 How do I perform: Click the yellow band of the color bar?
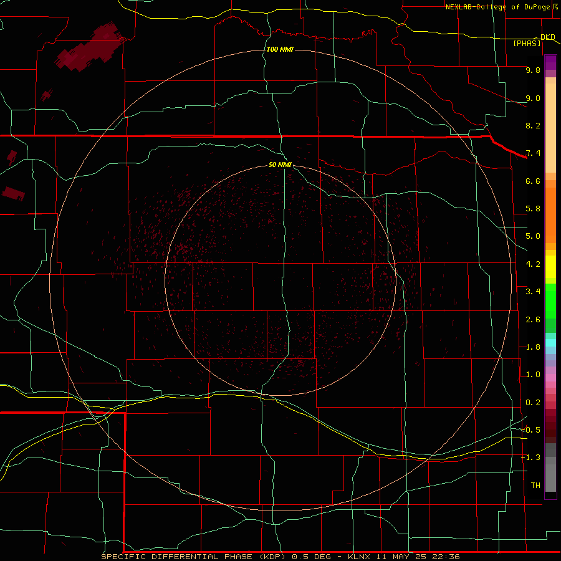[550, 267]
